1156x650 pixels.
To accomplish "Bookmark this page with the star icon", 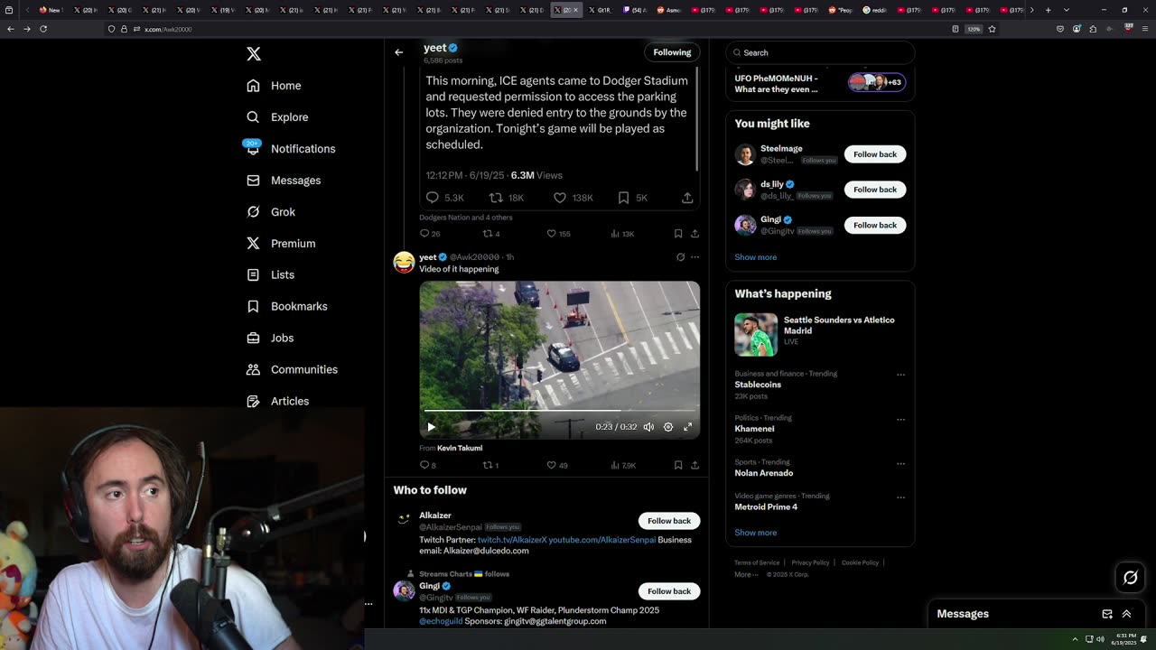I will 992,29.
